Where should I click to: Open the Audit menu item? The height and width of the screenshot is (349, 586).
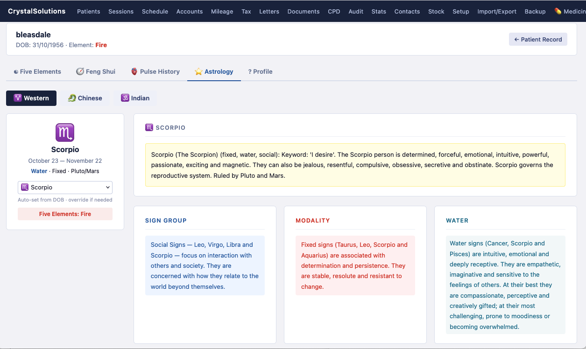356,11
